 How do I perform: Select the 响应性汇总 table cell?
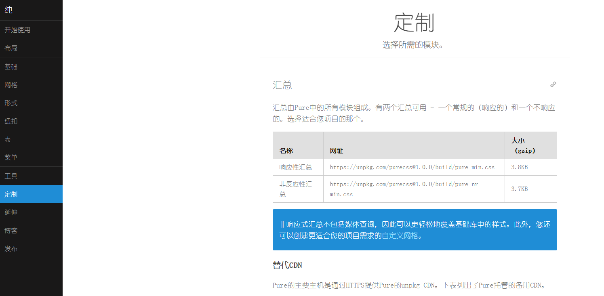[298, 167]
